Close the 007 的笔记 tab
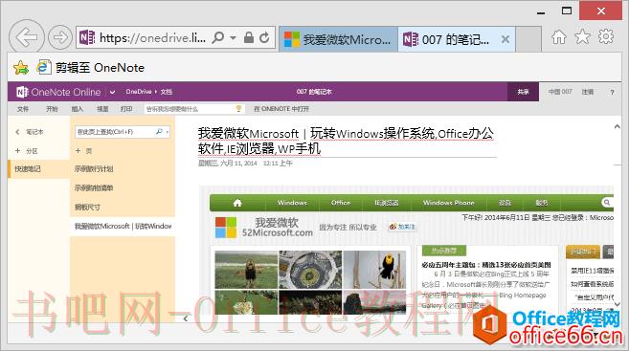629x351 pixels. pos(505,39)
